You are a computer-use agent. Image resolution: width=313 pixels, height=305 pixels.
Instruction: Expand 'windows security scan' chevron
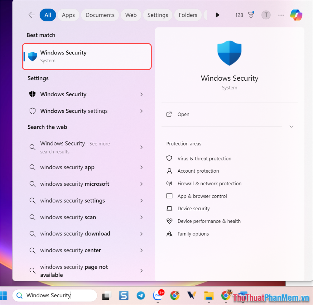(141, 217)
